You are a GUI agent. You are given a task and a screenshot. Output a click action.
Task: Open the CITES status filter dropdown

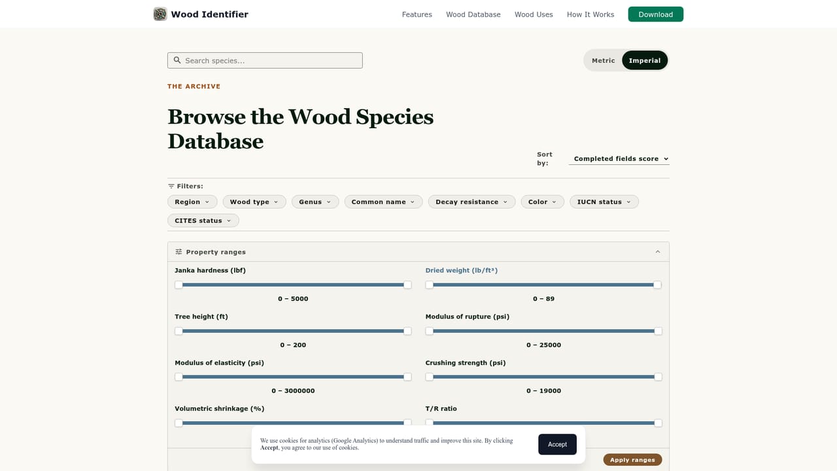click(203, 220)
